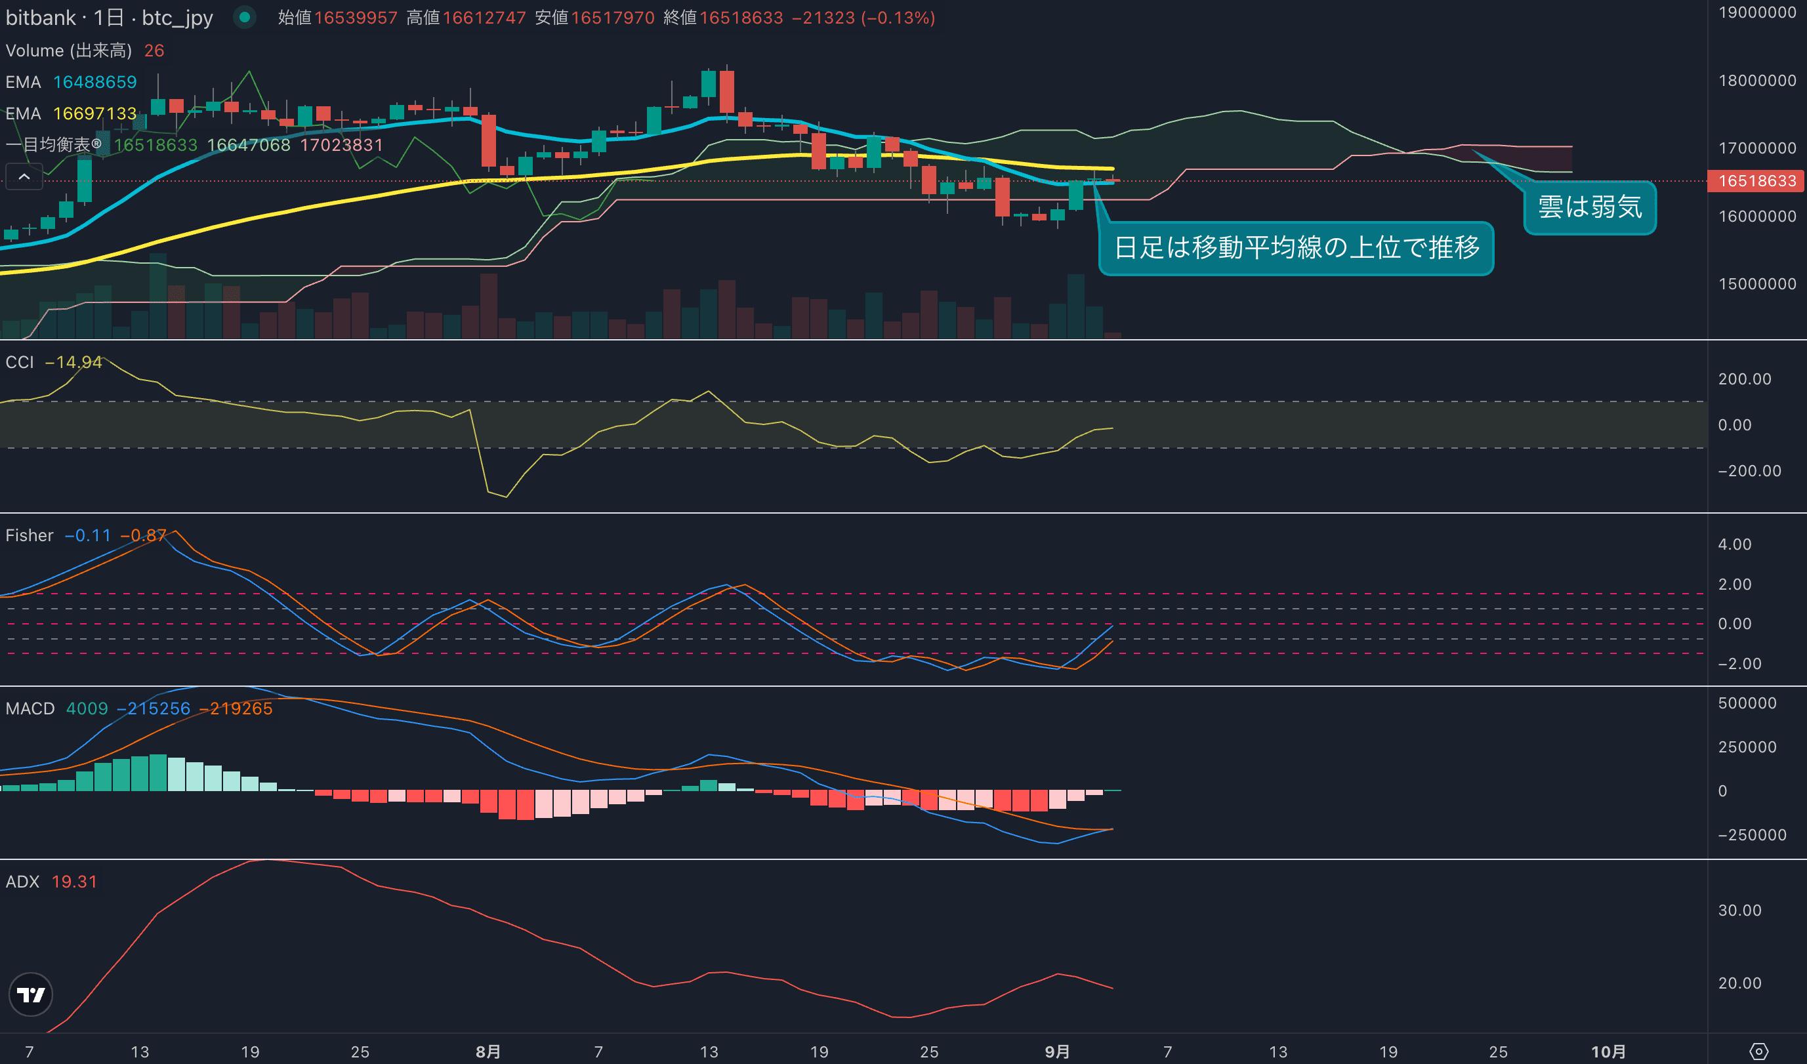This screenshot has width=1807, height=1064.
Task: Click the bitbank btc_jpy symbol title
Action: (109, 17)
